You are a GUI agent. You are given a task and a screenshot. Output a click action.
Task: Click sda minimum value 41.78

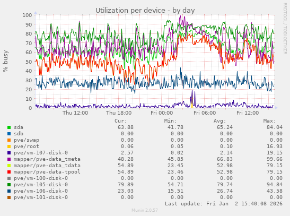point(175,127)
